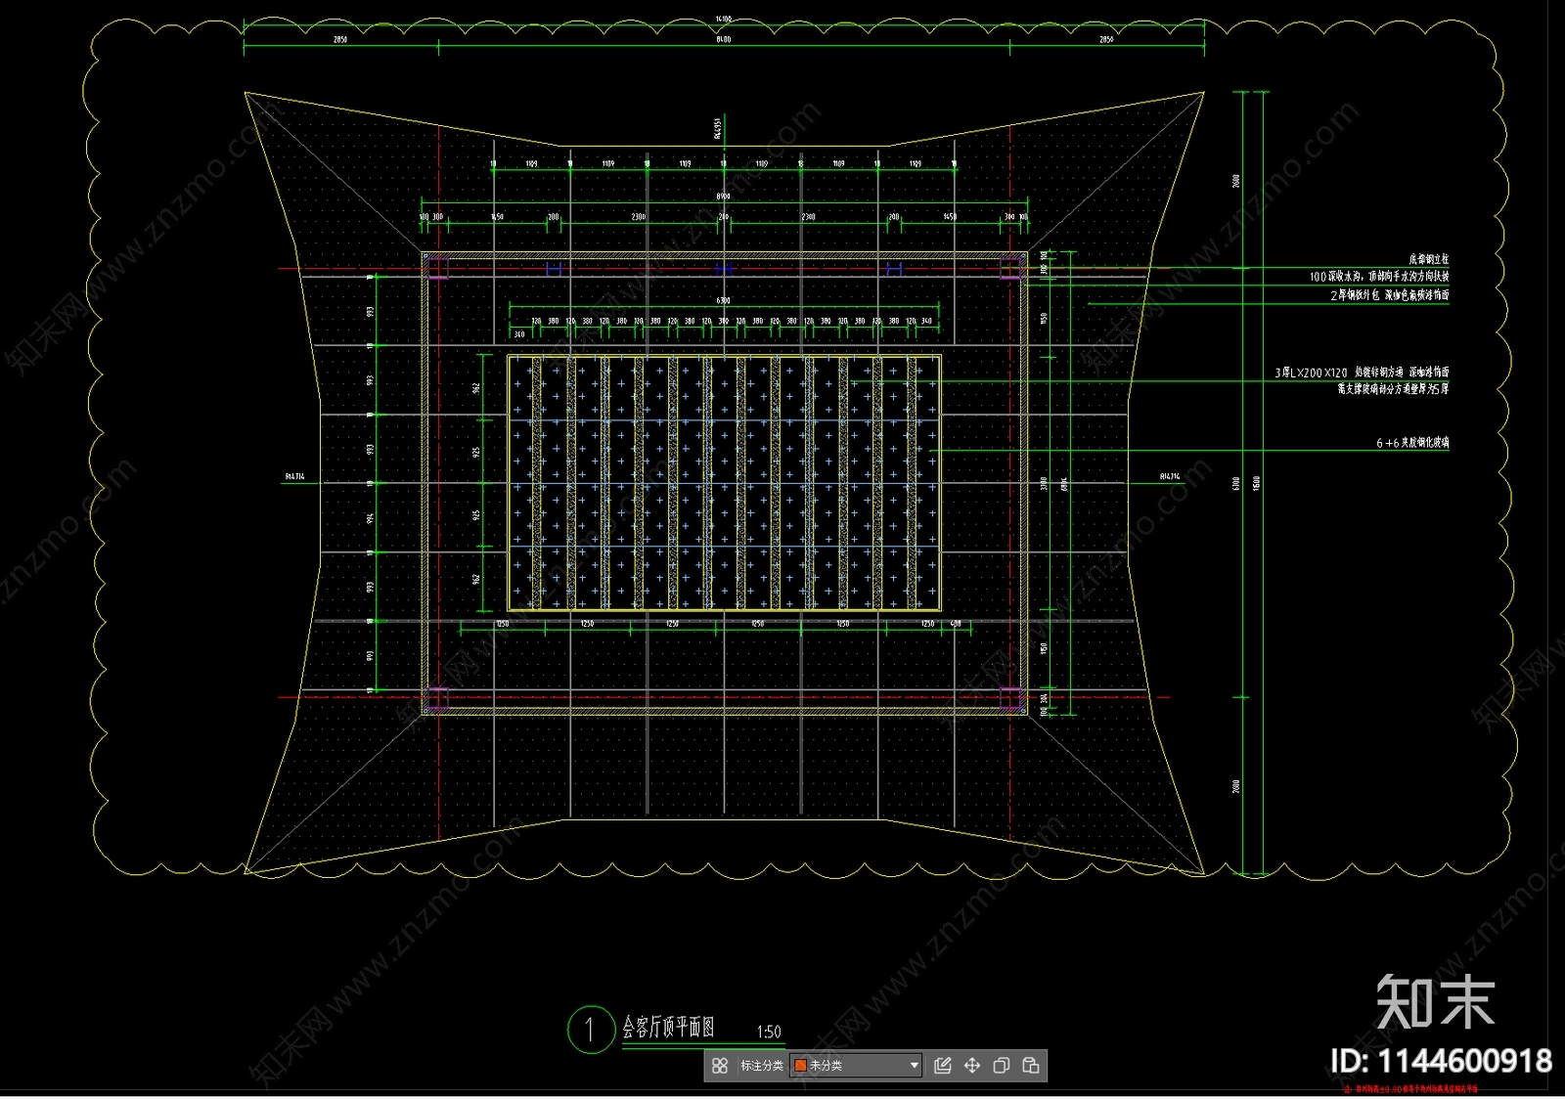Click the drawing title 会客厅顶平面图
The width and height of the screenshot is (1565, 1099).
669,1028
